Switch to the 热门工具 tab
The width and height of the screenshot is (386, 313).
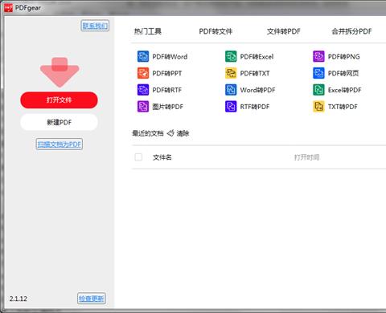click(x=148, y=31)
